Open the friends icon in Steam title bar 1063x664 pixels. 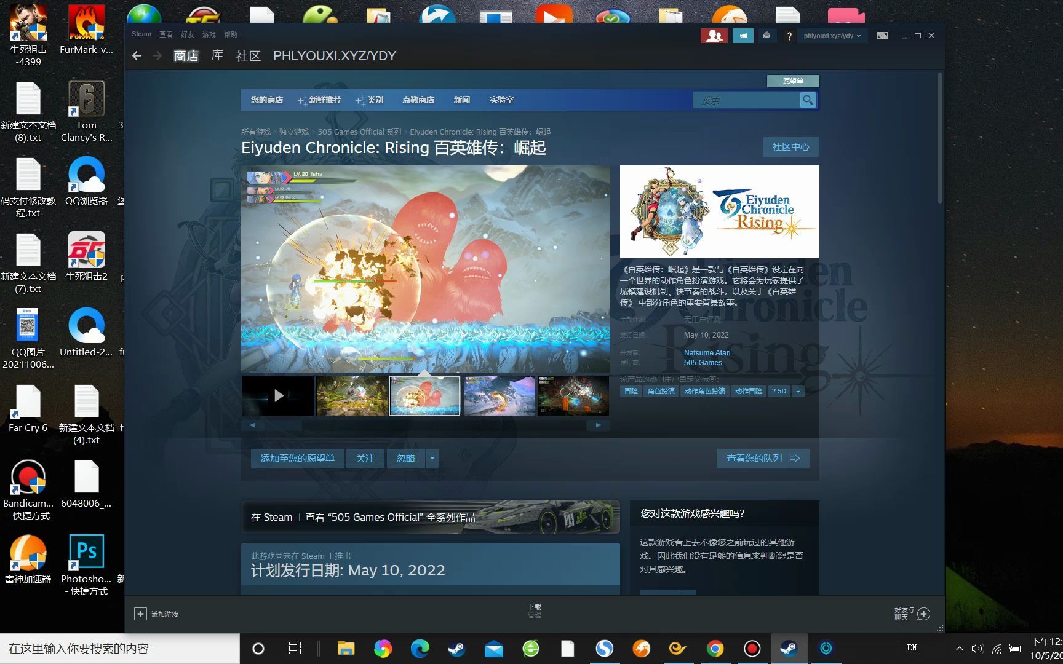pyautogui.click(x=714, y=36)
